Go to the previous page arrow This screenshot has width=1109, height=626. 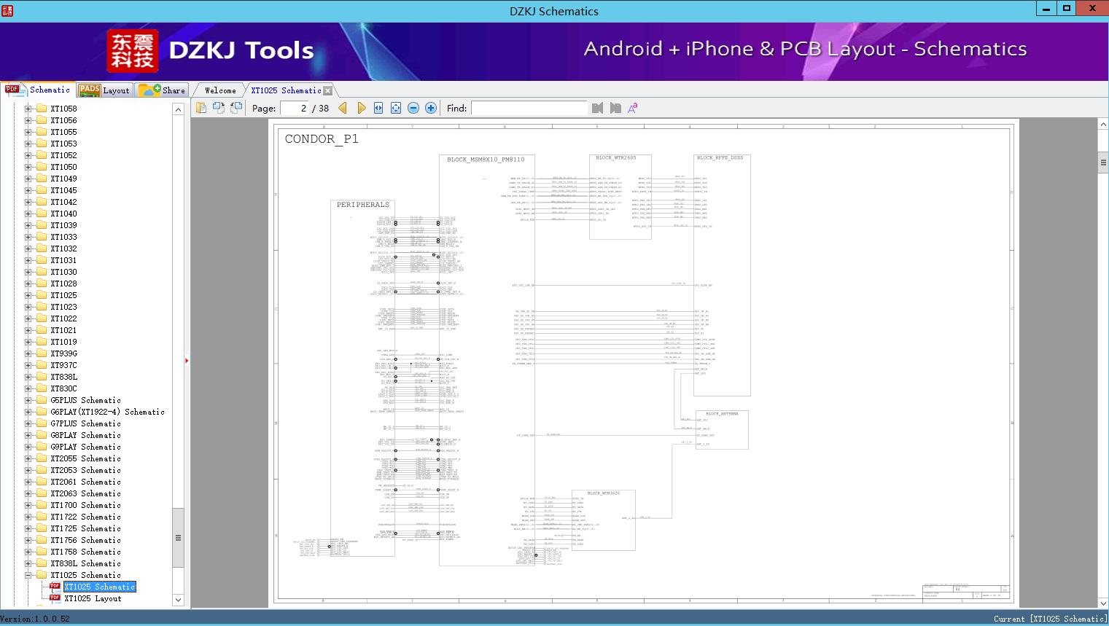click(343, 108)
